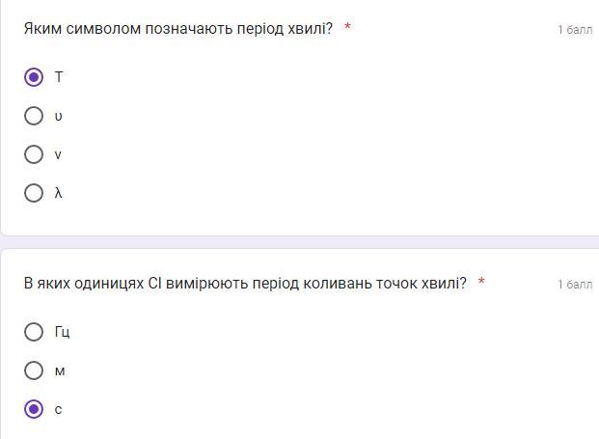Click the question text about одиницях СІ
Image resolution: width=599 pixels, height=439 pixels.
(245, 284)
